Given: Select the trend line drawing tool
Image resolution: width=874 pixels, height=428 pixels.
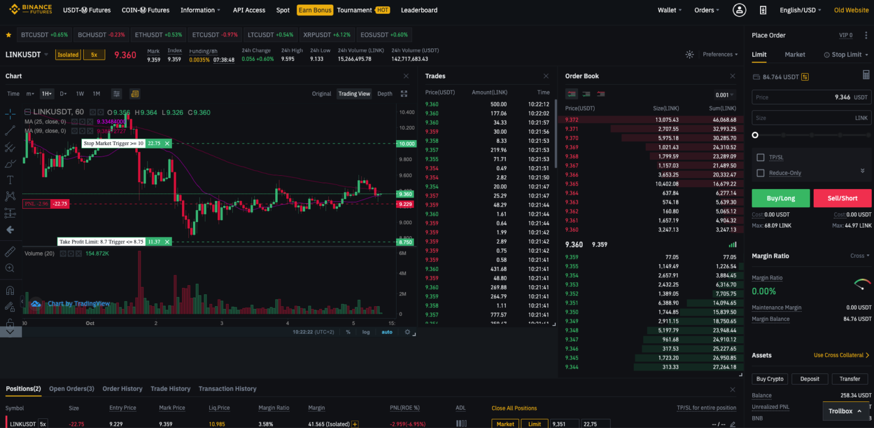Looking at the screenshot, I should 10,130.
